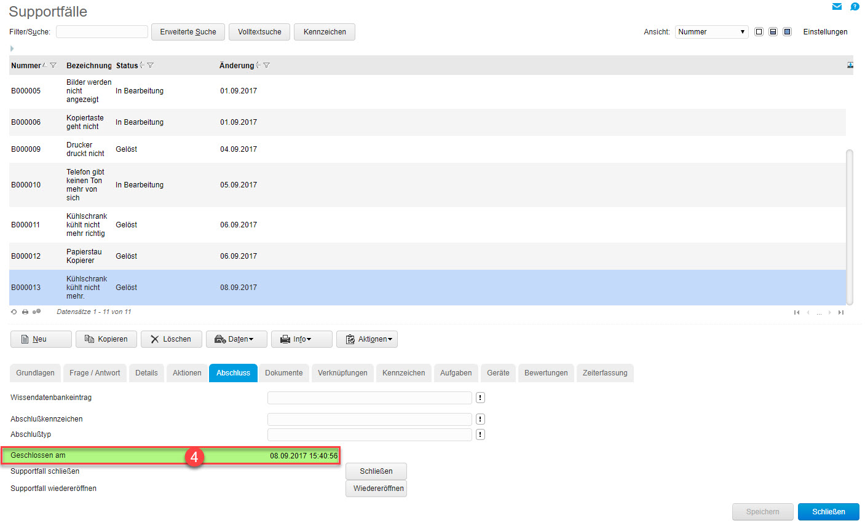
Task: Open the Aktionen tab
Action: coord(187,373)
